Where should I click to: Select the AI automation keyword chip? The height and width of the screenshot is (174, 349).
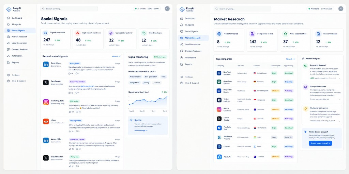[135, 76]
